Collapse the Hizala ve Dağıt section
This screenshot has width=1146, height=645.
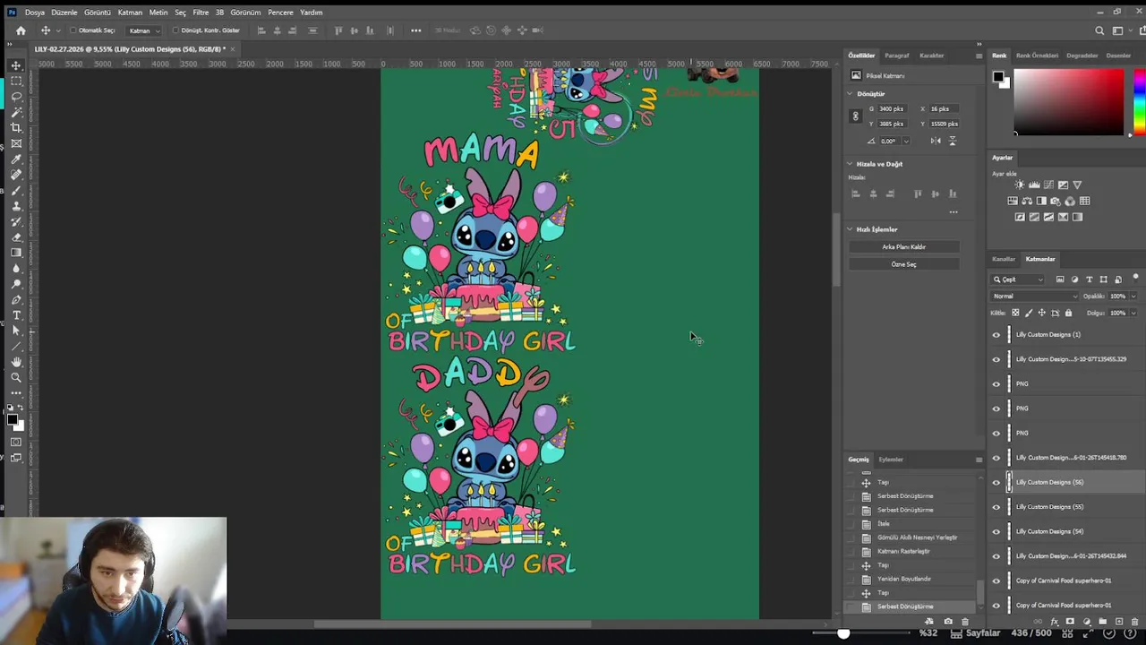click(851, 164)
